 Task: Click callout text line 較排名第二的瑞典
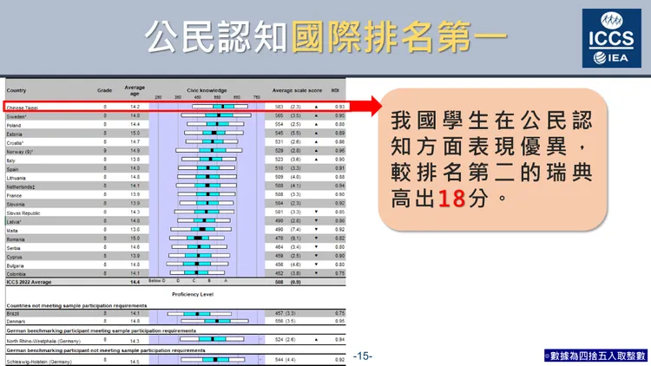point(491,173)
